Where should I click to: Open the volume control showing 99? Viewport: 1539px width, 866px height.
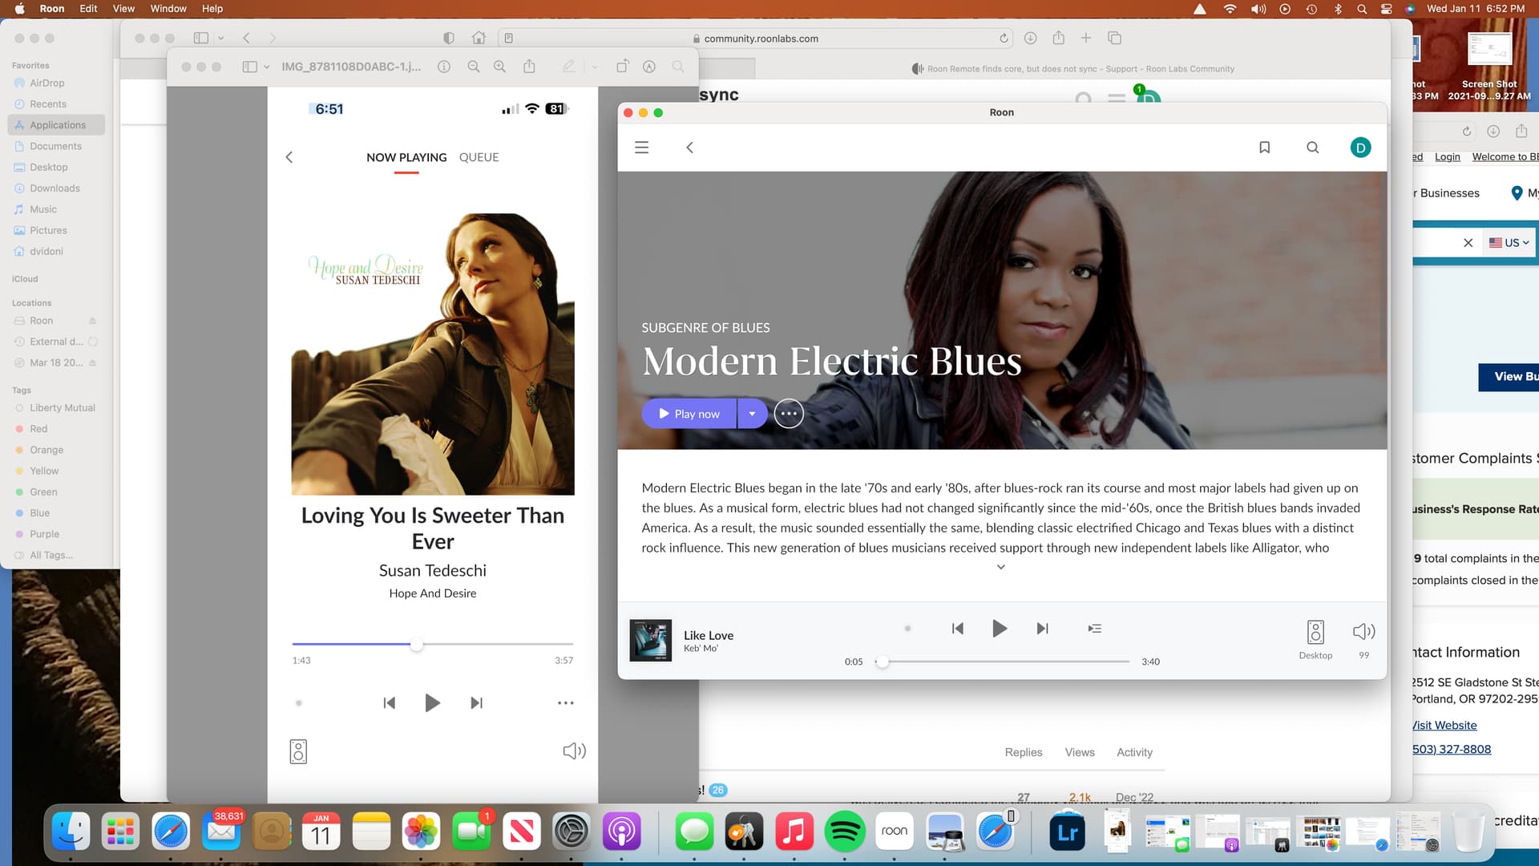pyautogui.click(x=1363, y=632)
